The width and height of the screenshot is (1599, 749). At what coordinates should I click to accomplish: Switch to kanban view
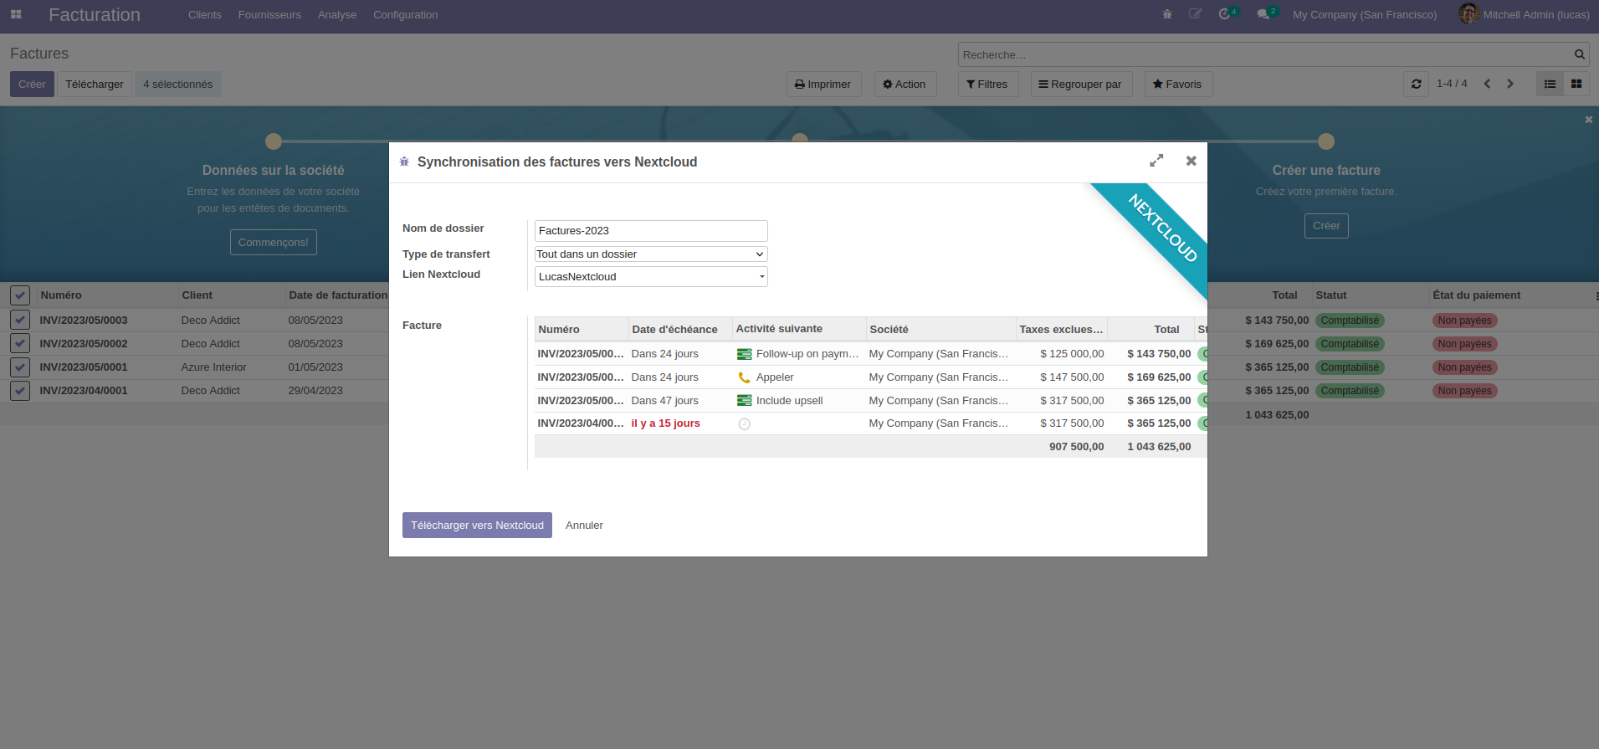(x=1576, y=84)
